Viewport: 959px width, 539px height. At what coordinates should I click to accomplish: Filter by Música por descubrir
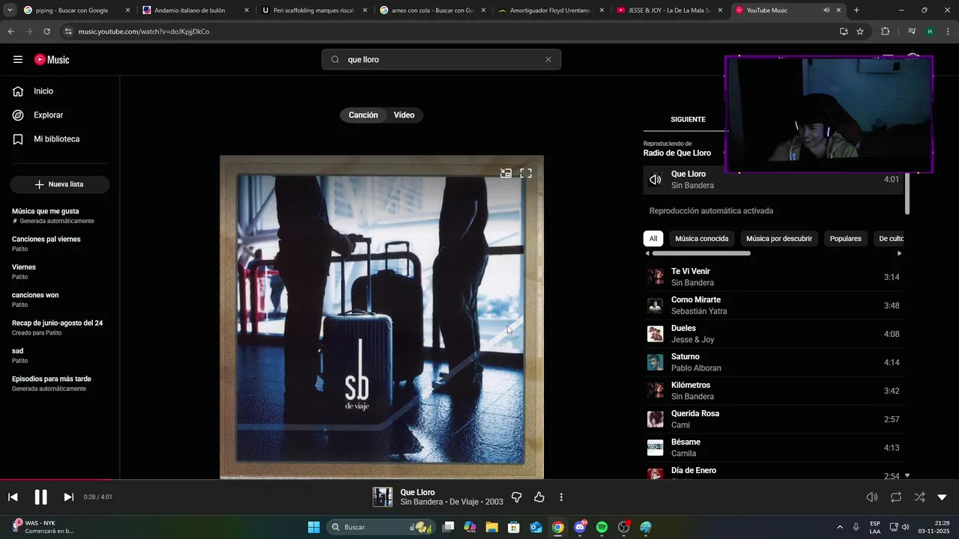779,239
